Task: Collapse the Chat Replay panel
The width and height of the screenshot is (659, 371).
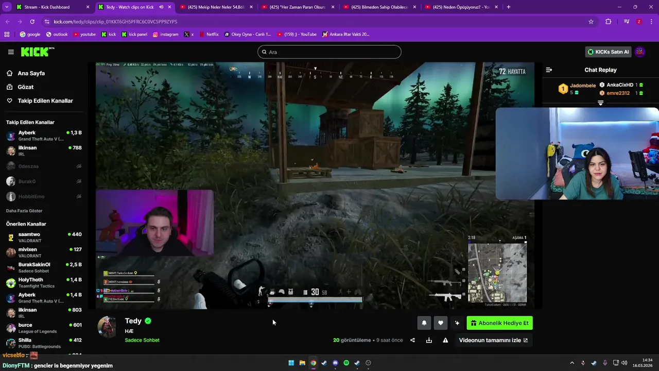Action: [x=549, y=70]
